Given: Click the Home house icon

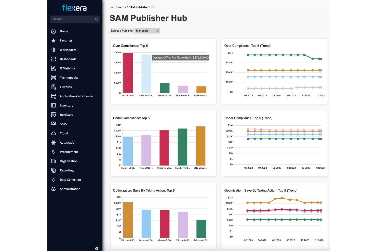Looking at the screenshot, I should click(x=53, y=31).
